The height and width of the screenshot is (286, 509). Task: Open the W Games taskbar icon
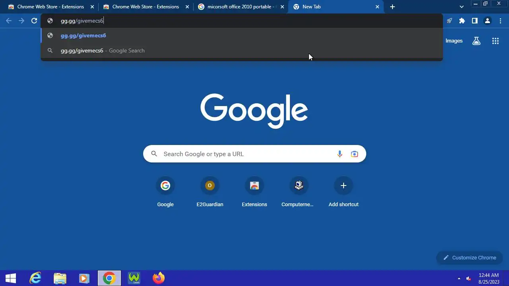134,278
